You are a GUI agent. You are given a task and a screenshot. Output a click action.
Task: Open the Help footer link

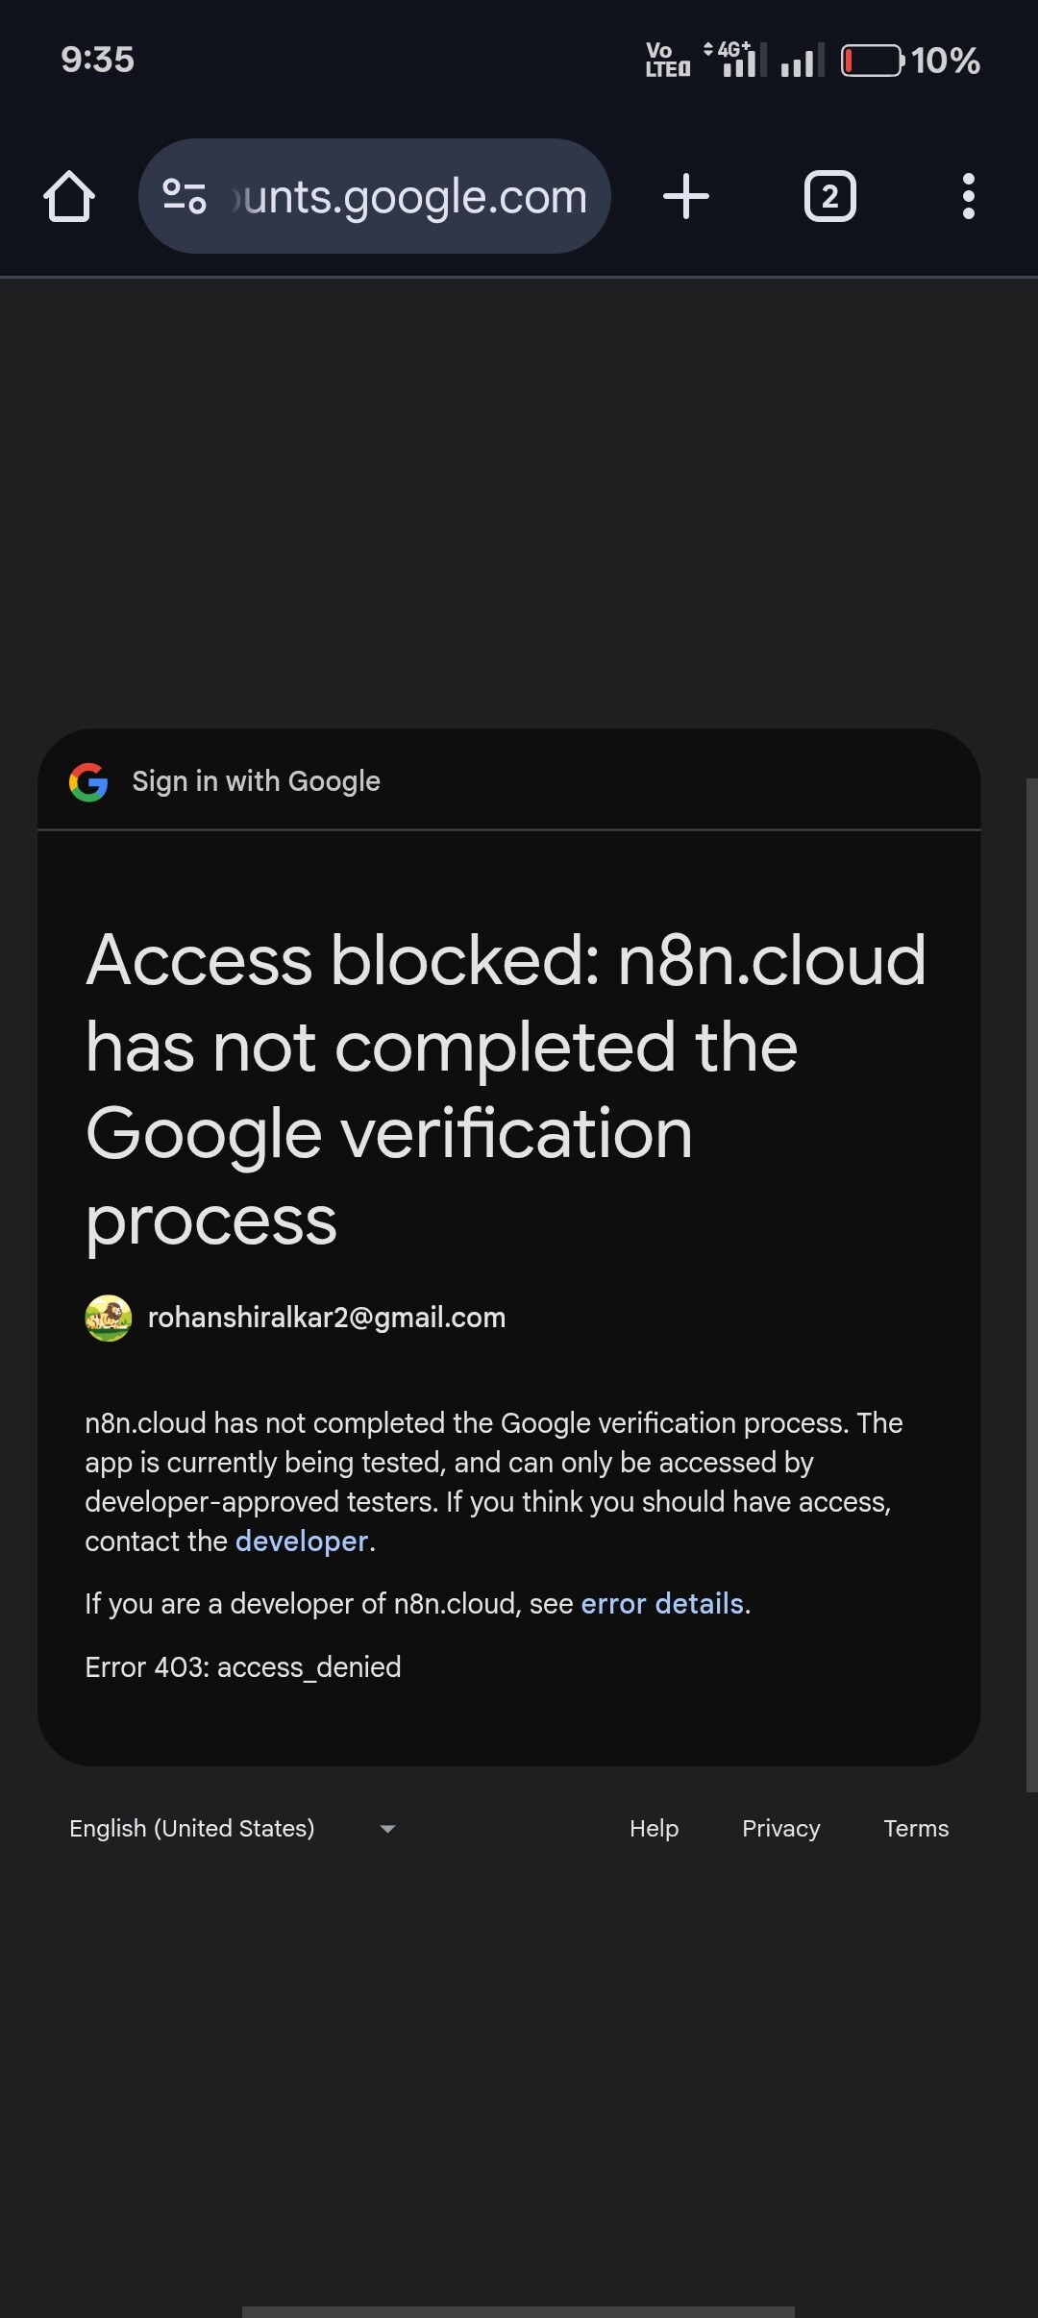[x=654, y=1828]
